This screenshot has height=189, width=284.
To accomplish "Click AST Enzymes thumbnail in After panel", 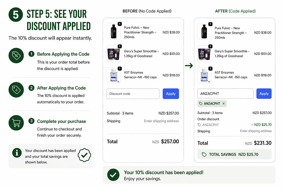I will coord(204,75).
